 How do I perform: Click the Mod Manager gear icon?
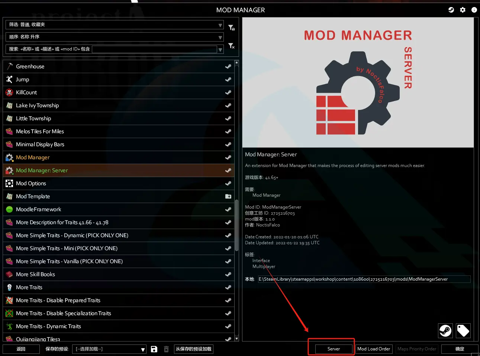point(9,157)
